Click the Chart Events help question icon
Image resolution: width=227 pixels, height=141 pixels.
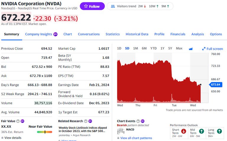[138, 121]
